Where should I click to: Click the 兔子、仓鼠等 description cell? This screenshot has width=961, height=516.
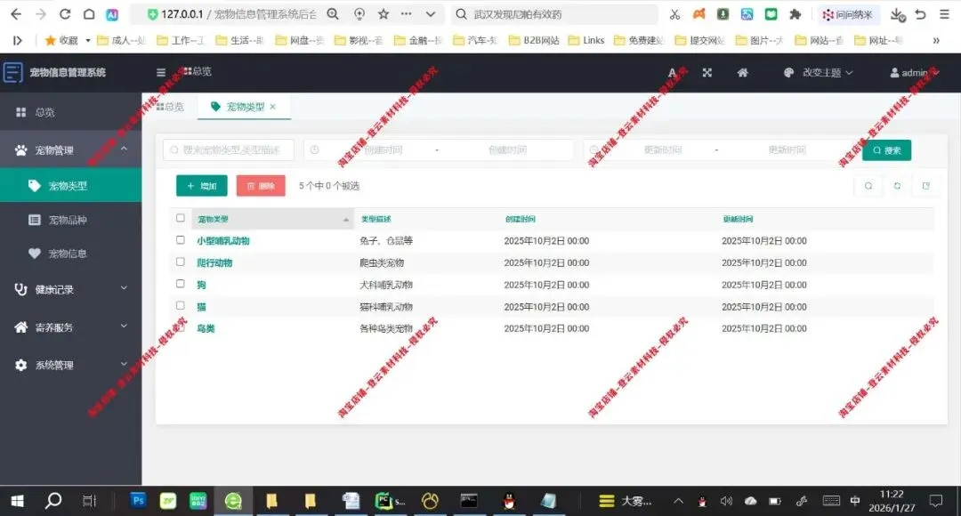tap(386, 241)
